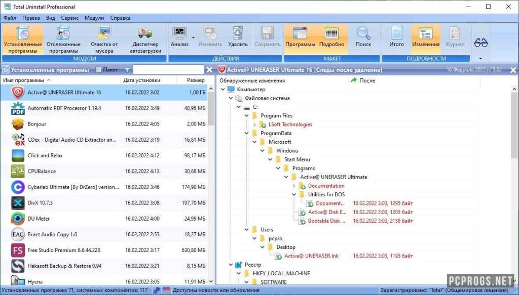Click the После column header
This screenshot has width=519, height=295.
(x=414, y=80)
